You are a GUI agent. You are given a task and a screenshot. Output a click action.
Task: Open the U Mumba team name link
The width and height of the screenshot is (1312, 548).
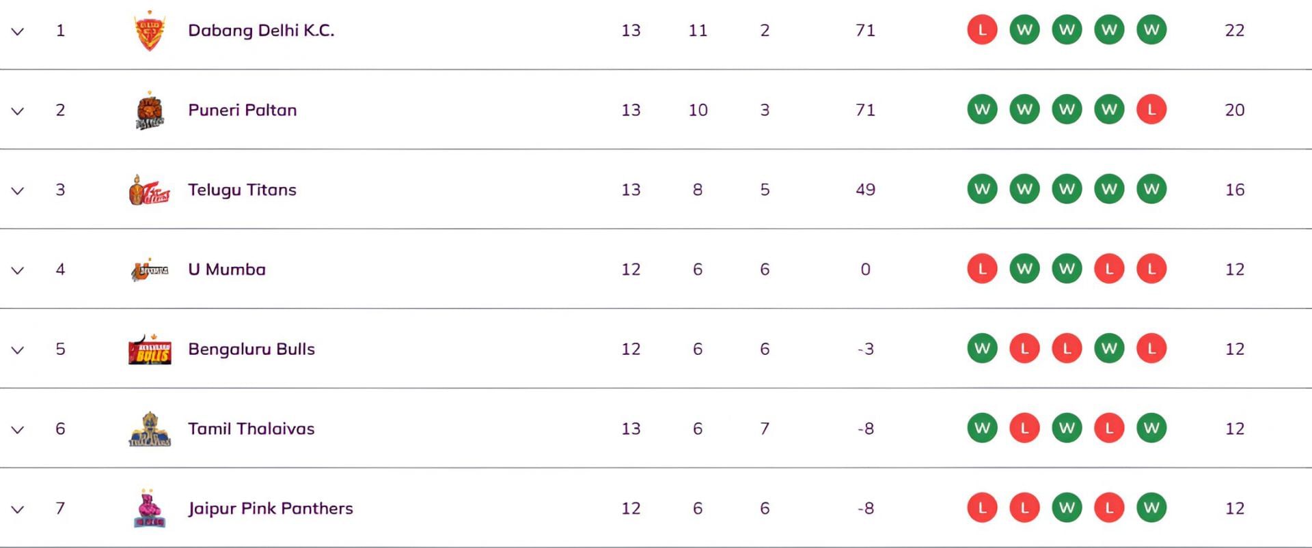226,270
